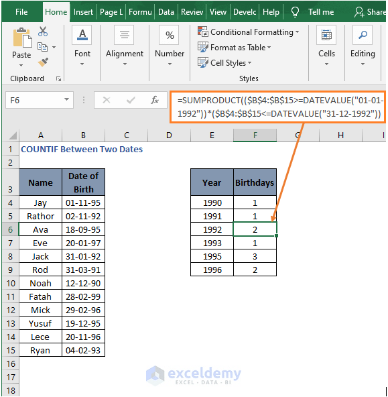Switch to the Review tab
Screen dimensions: 388x397
coord(192,12)
